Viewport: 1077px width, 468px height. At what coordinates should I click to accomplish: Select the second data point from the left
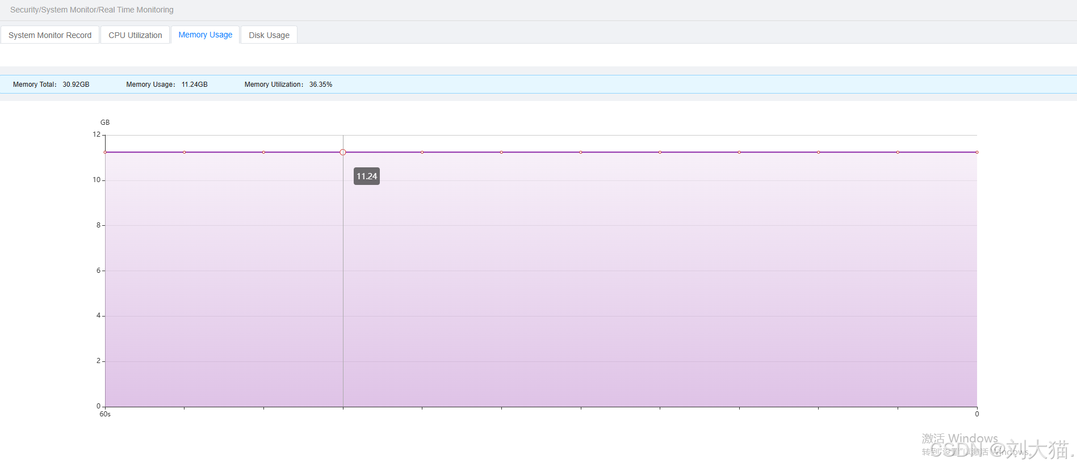(x=185, y=152)
